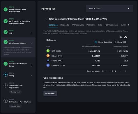The width and height of the screenshot is (138, 114).
Task: Open the balances search magnifier icon
Action: coord(121,37)
